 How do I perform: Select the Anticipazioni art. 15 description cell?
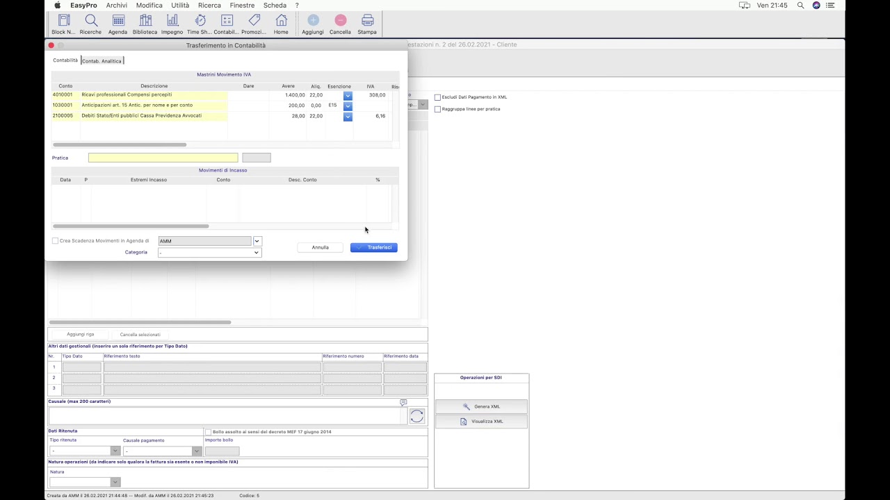tap(154, 106)
